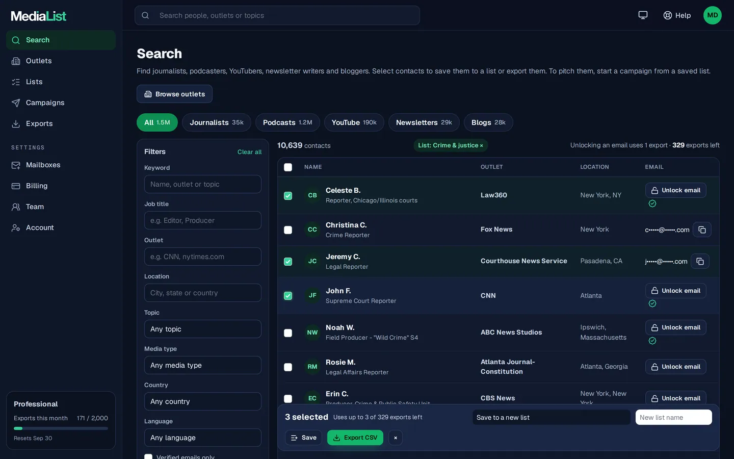Viewport: 734px width, 459px height.
Task: Uncheck Jeremy C. row checkbox
Action: (x=288, y=262)
